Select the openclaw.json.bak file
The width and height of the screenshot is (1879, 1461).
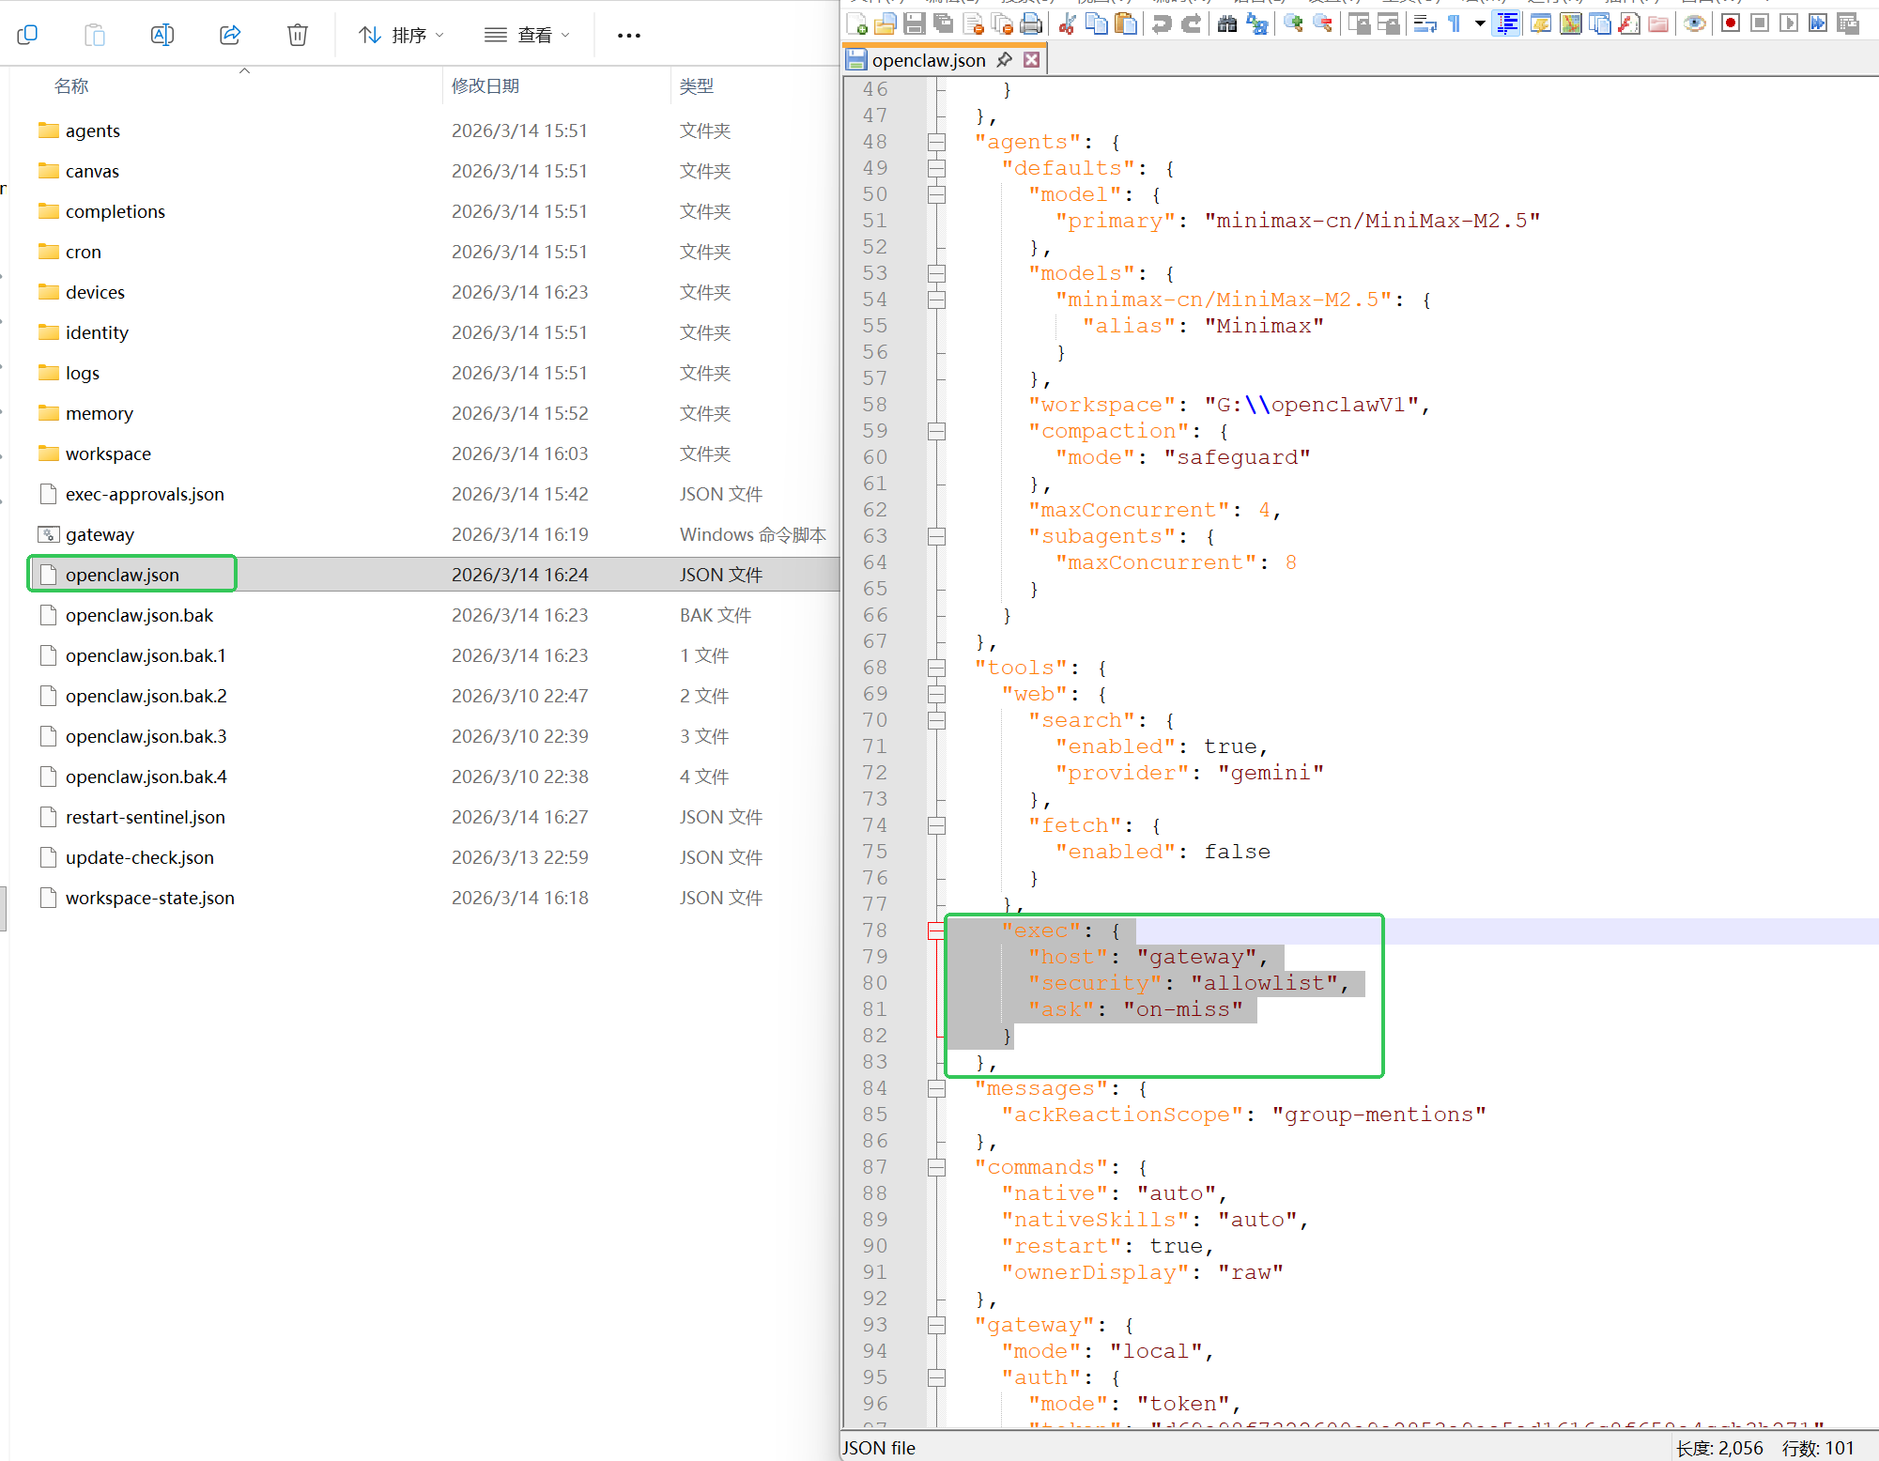(139, 615)
